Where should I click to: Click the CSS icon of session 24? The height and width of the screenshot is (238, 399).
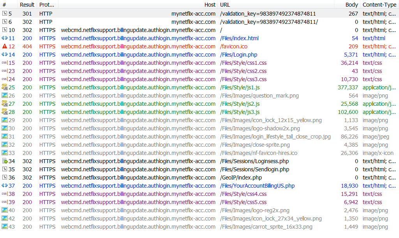pos(5,79)
